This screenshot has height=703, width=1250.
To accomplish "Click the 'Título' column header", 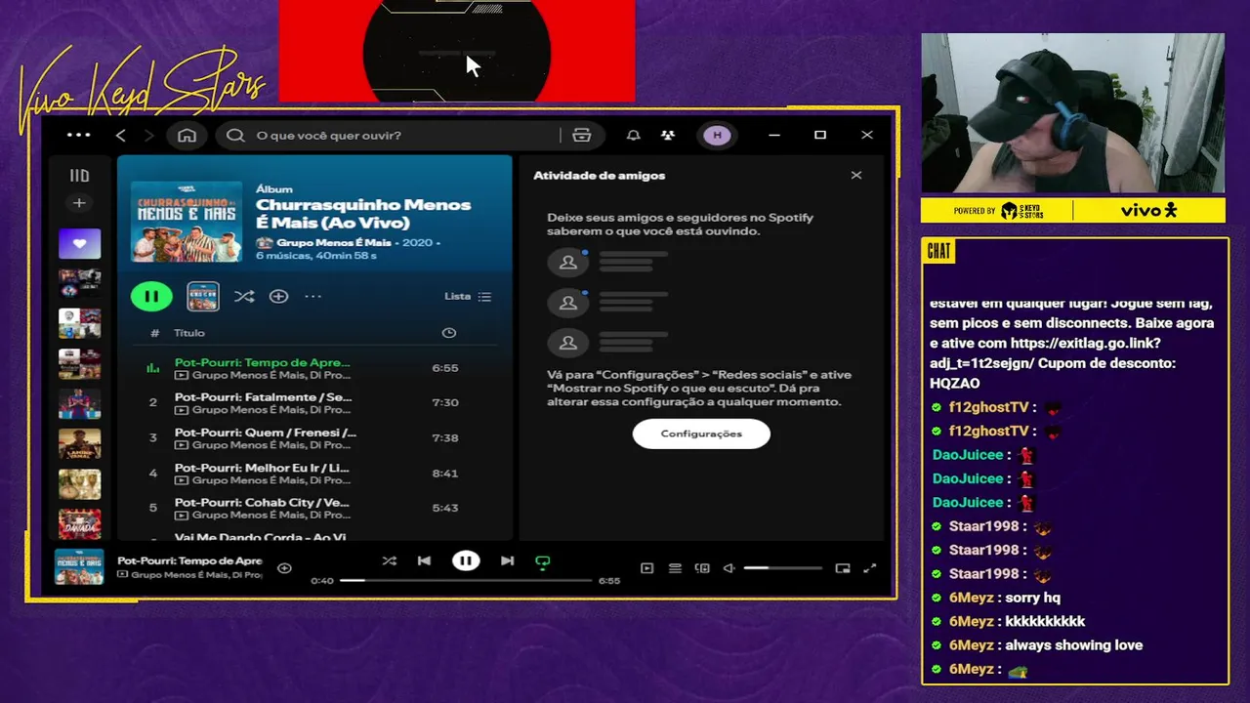I will click(x=189, y=333).
